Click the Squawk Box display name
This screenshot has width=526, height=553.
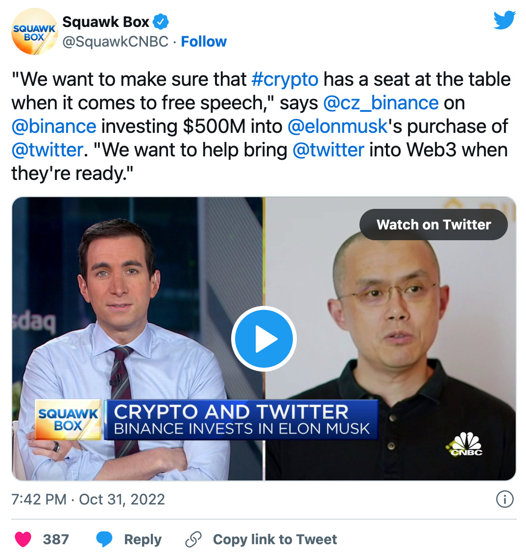tap(106, 22)
